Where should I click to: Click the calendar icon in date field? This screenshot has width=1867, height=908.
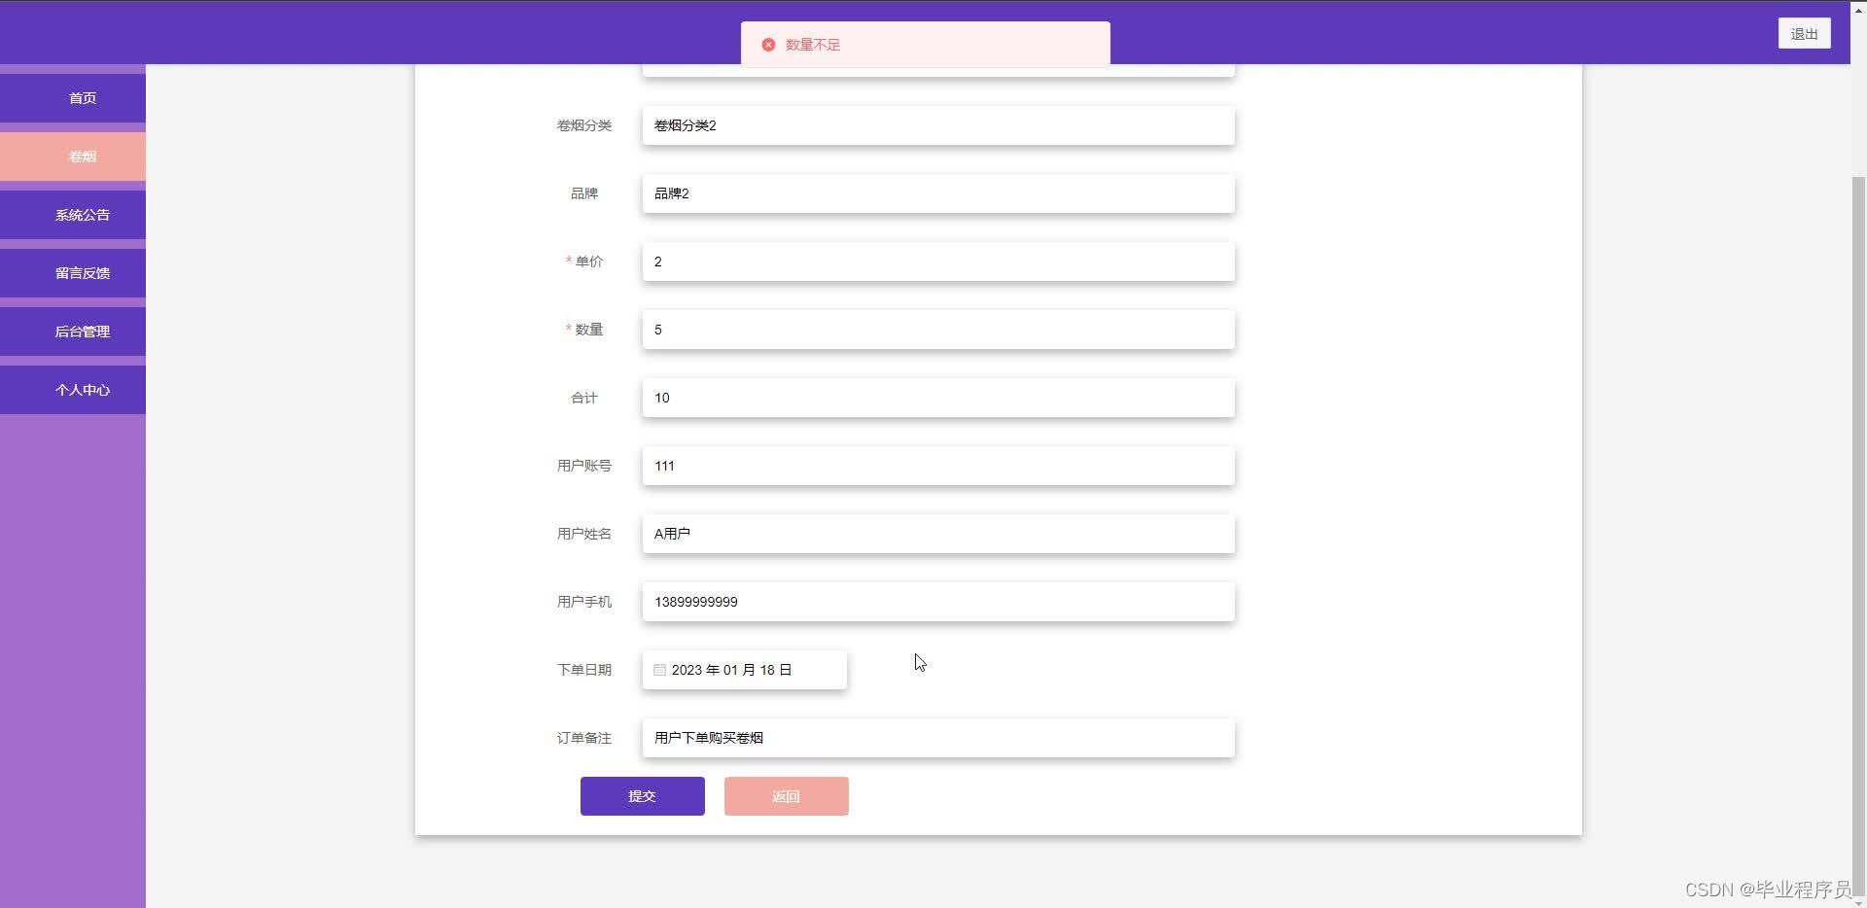(659, 670)
